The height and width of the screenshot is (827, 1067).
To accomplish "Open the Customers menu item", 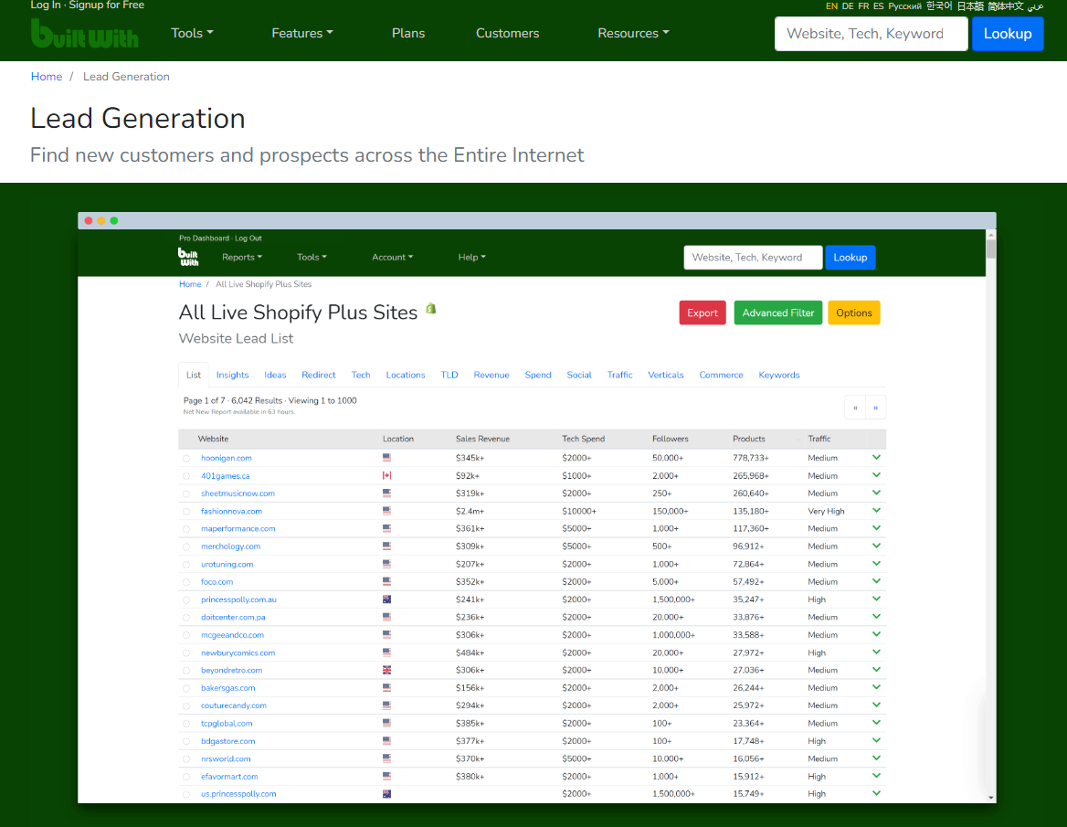I will [508, 33].
